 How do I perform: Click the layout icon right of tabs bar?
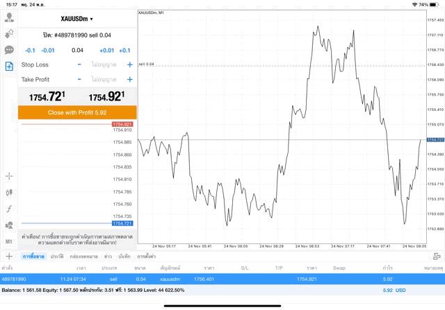(x=437, y=257)
